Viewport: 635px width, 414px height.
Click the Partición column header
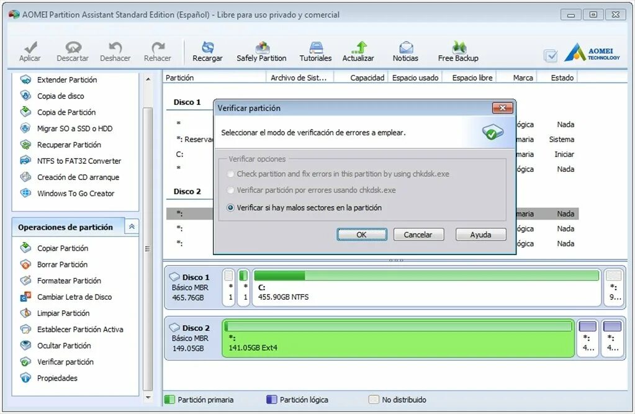pos(215,78)
